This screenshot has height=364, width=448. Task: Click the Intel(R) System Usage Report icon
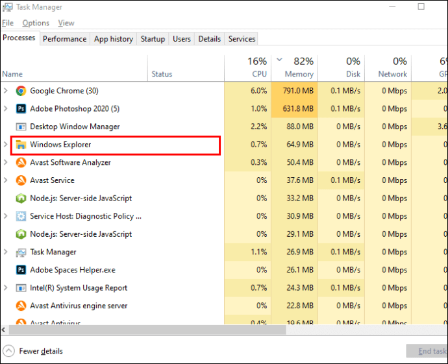21,288
